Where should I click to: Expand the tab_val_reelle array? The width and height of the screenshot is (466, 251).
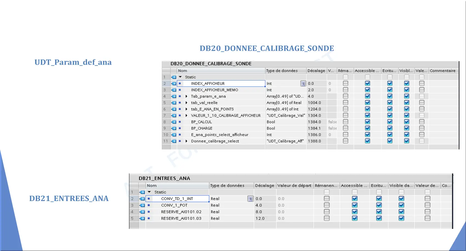tap(186, 103)
